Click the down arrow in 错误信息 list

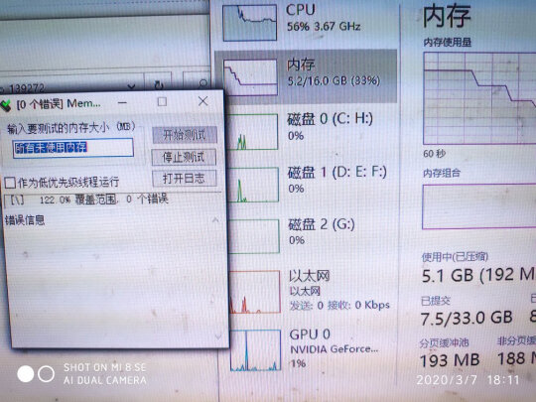point(218,337)
